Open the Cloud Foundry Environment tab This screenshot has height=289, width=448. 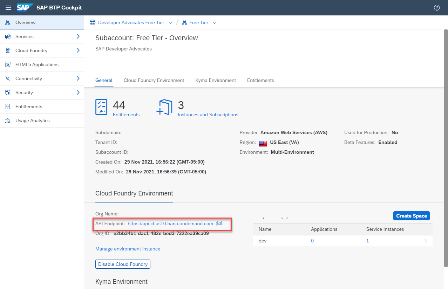point(154,80)
